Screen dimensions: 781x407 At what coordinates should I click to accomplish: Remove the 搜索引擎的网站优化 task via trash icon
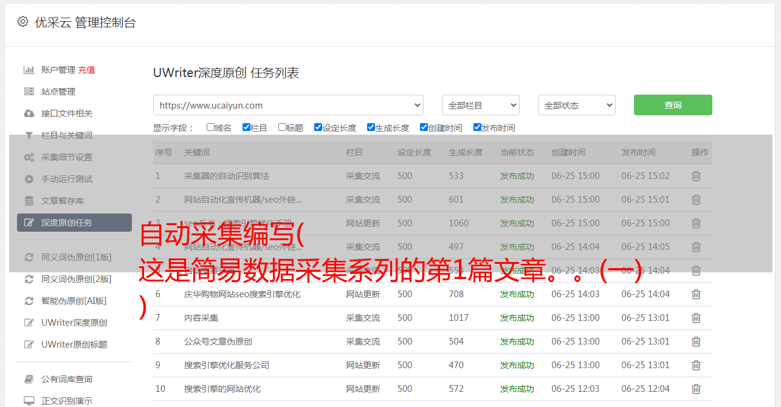click(696, 389)
